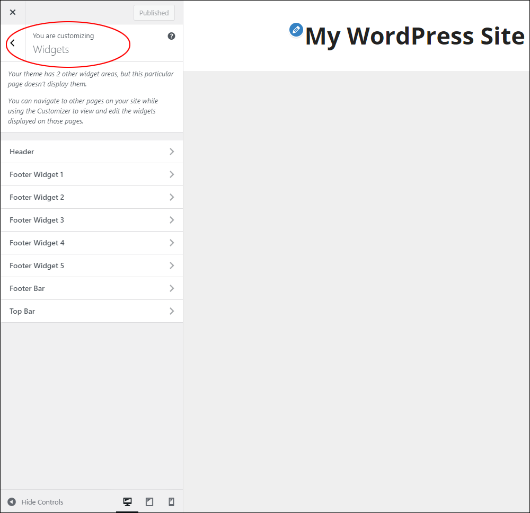Open the Footer Widget 2 area
This screenshot has width=530, height=513.
[92, 197]
